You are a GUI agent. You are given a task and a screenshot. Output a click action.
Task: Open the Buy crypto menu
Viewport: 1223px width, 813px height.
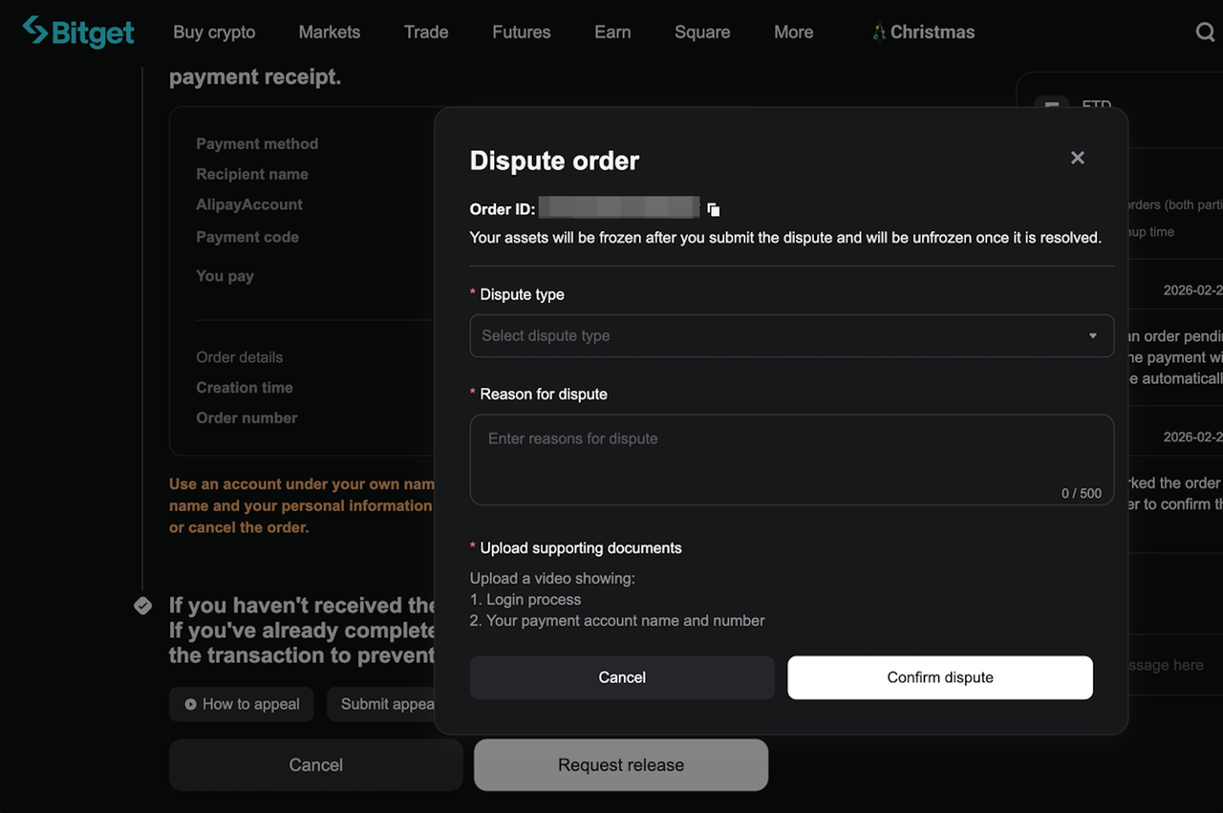214,32
